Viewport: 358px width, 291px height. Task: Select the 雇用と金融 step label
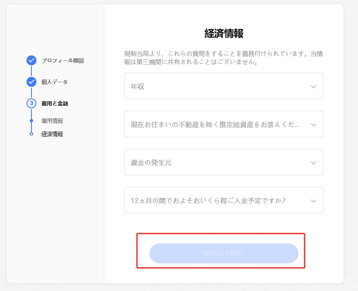tap(55, 103)
